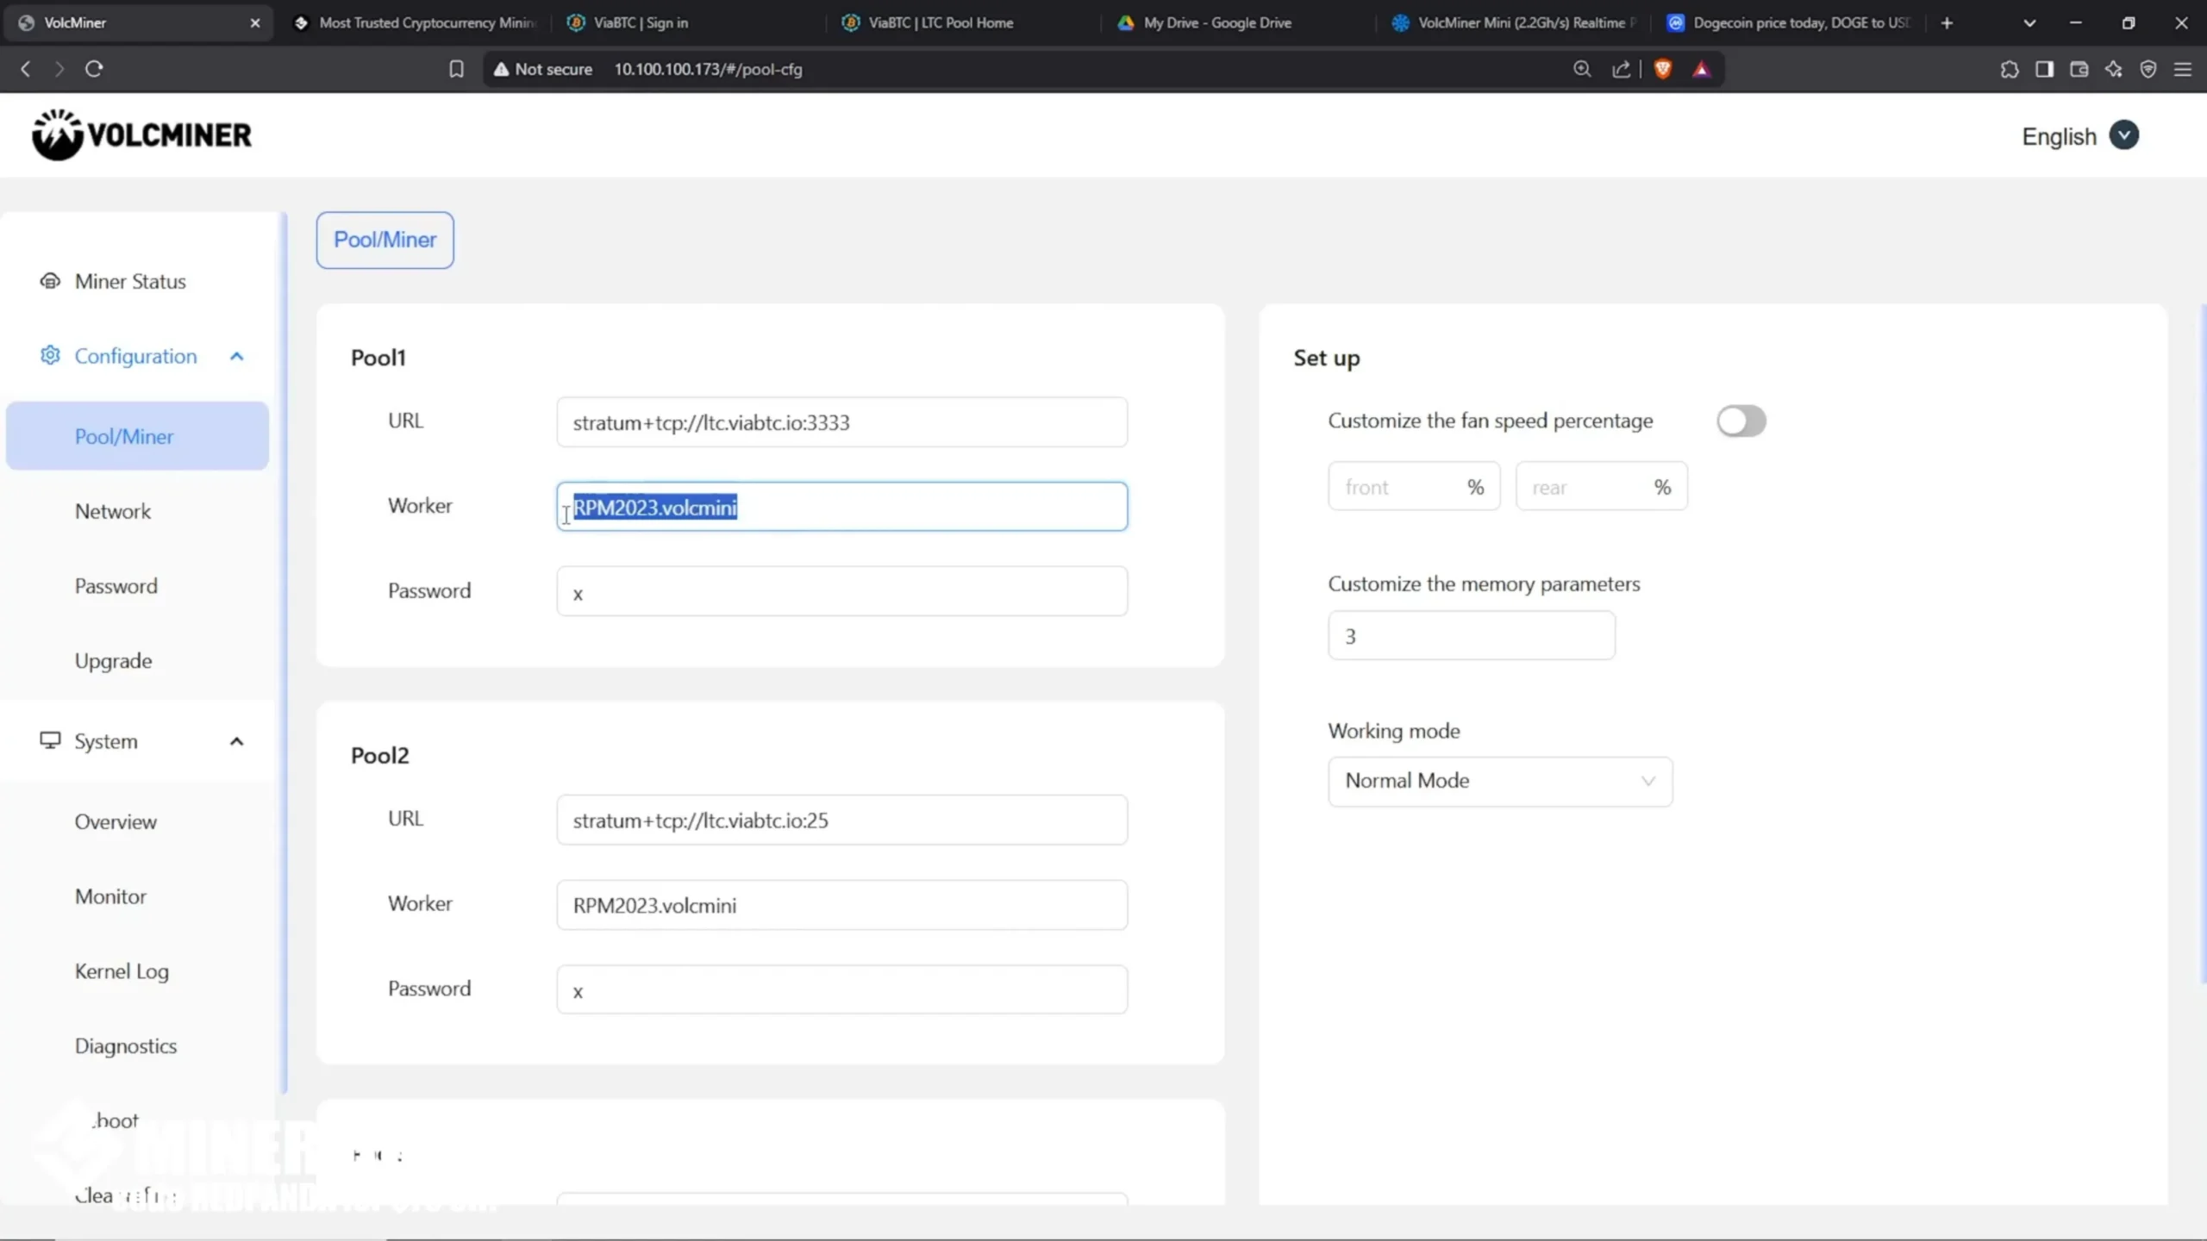
Task: Open the Diagnostics page
Action: coord(126,1046)
